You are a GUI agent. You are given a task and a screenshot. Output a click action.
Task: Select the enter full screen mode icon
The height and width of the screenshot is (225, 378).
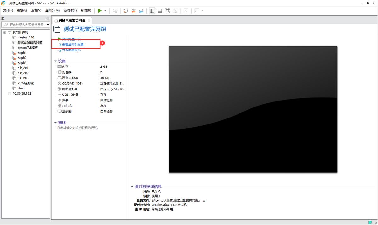click(167, 10)
